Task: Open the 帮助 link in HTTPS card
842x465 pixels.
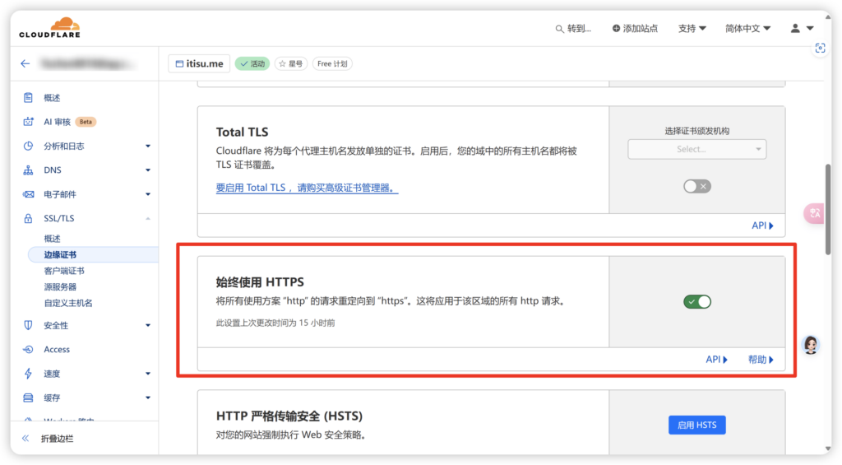Action: click(x=761, y=359)
